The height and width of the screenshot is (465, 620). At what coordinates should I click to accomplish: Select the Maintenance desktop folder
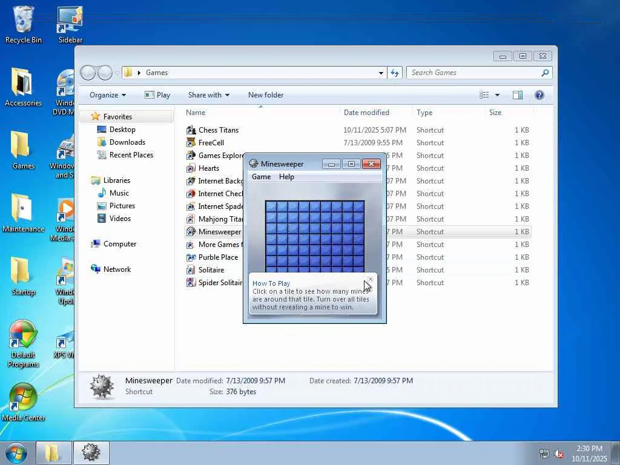click(24, 213)
